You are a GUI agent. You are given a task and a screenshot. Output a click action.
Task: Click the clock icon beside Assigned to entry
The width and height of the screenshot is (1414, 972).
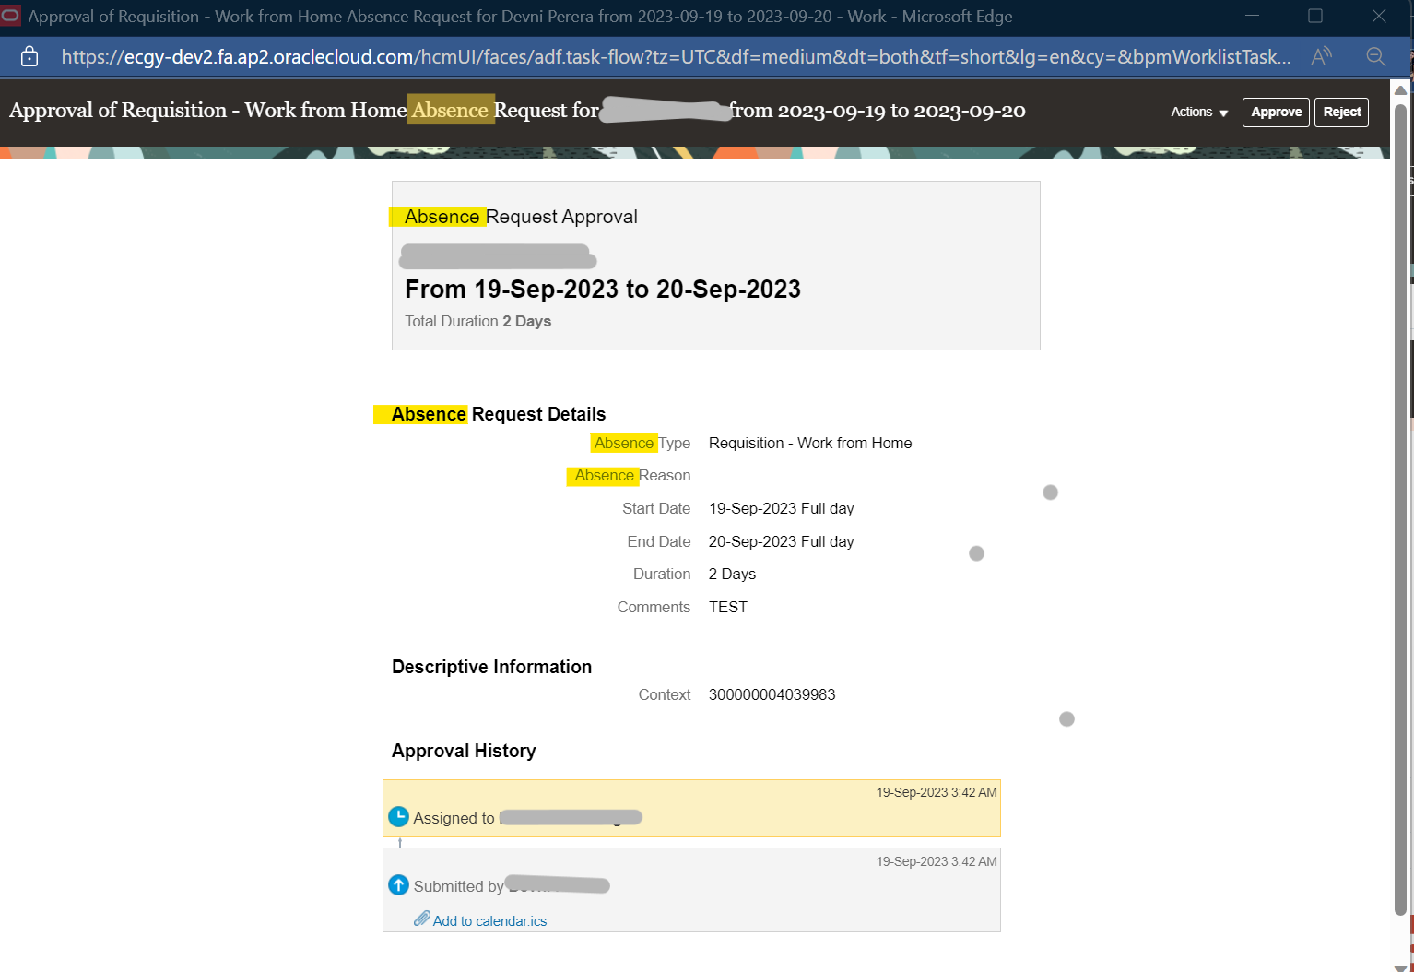tap(398, 816)
